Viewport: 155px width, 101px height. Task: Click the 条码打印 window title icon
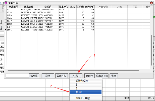point(6,3)
